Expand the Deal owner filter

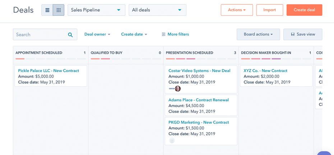click(x=97, y=34)
